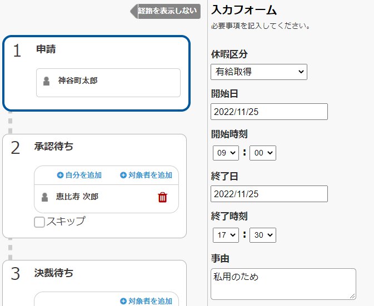
Task: Click the 事由 text area
Action: [x=283, y=284]
